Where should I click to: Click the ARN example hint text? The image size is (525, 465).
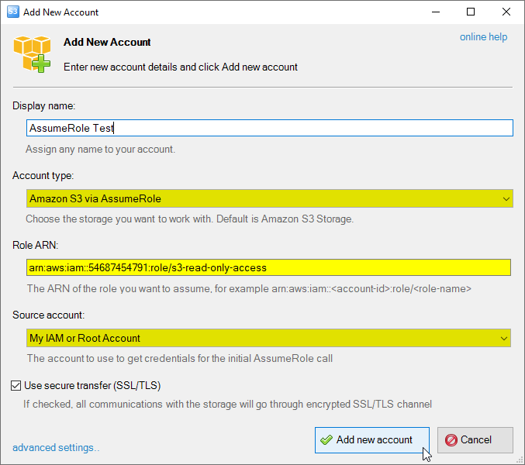pos(249,288)
